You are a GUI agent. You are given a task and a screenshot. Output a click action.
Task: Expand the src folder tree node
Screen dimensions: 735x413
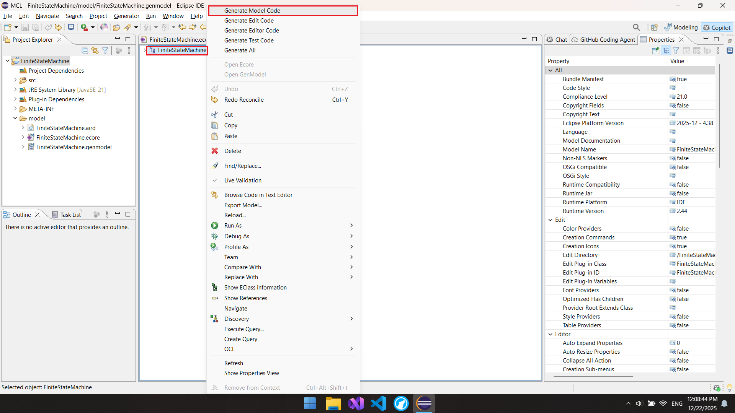tap(15, 80)
